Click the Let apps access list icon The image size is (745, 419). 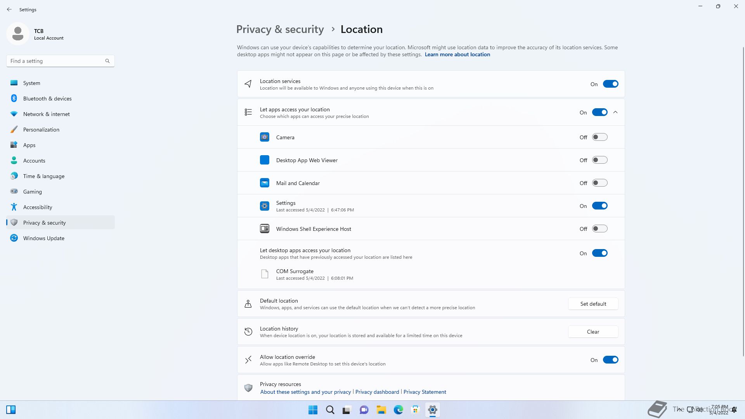click(x=248, y=112)
